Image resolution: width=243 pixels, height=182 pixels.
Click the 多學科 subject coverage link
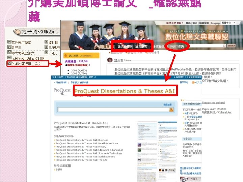click(x=59, y=170)
